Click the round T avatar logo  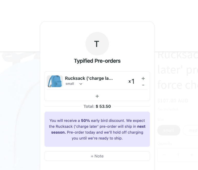tap(97, 44)
